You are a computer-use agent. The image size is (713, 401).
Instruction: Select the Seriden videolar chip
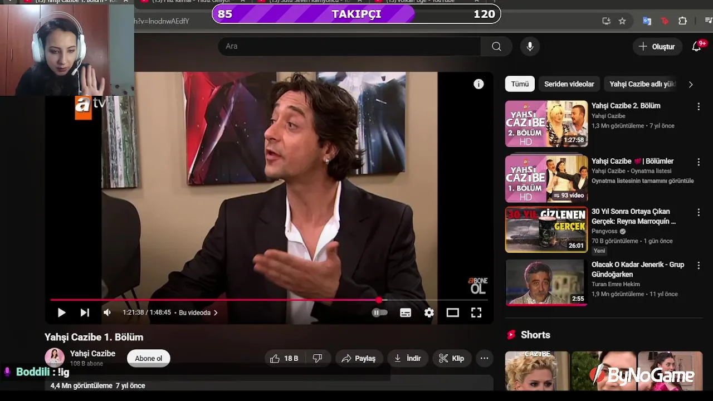click(569, 84)
